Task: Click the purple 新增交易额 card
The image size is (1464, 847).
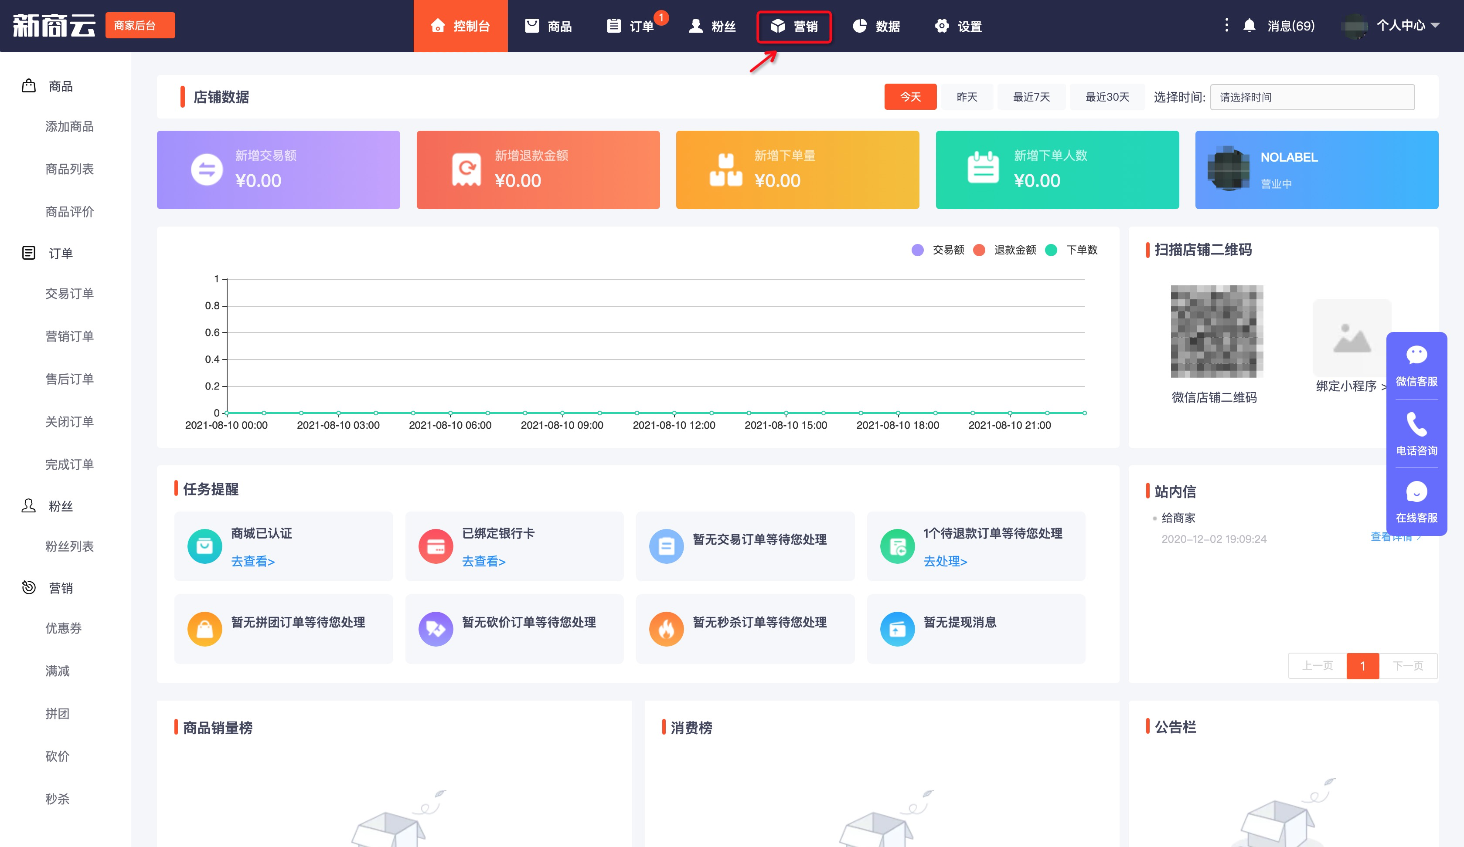Action: point(278,169)
